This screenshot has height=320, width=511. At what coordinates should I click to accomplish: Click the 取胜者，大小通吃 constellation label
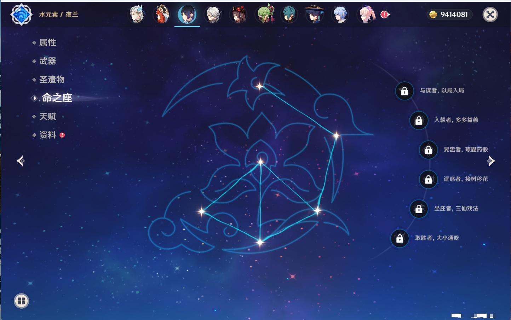tap(437, 238)
